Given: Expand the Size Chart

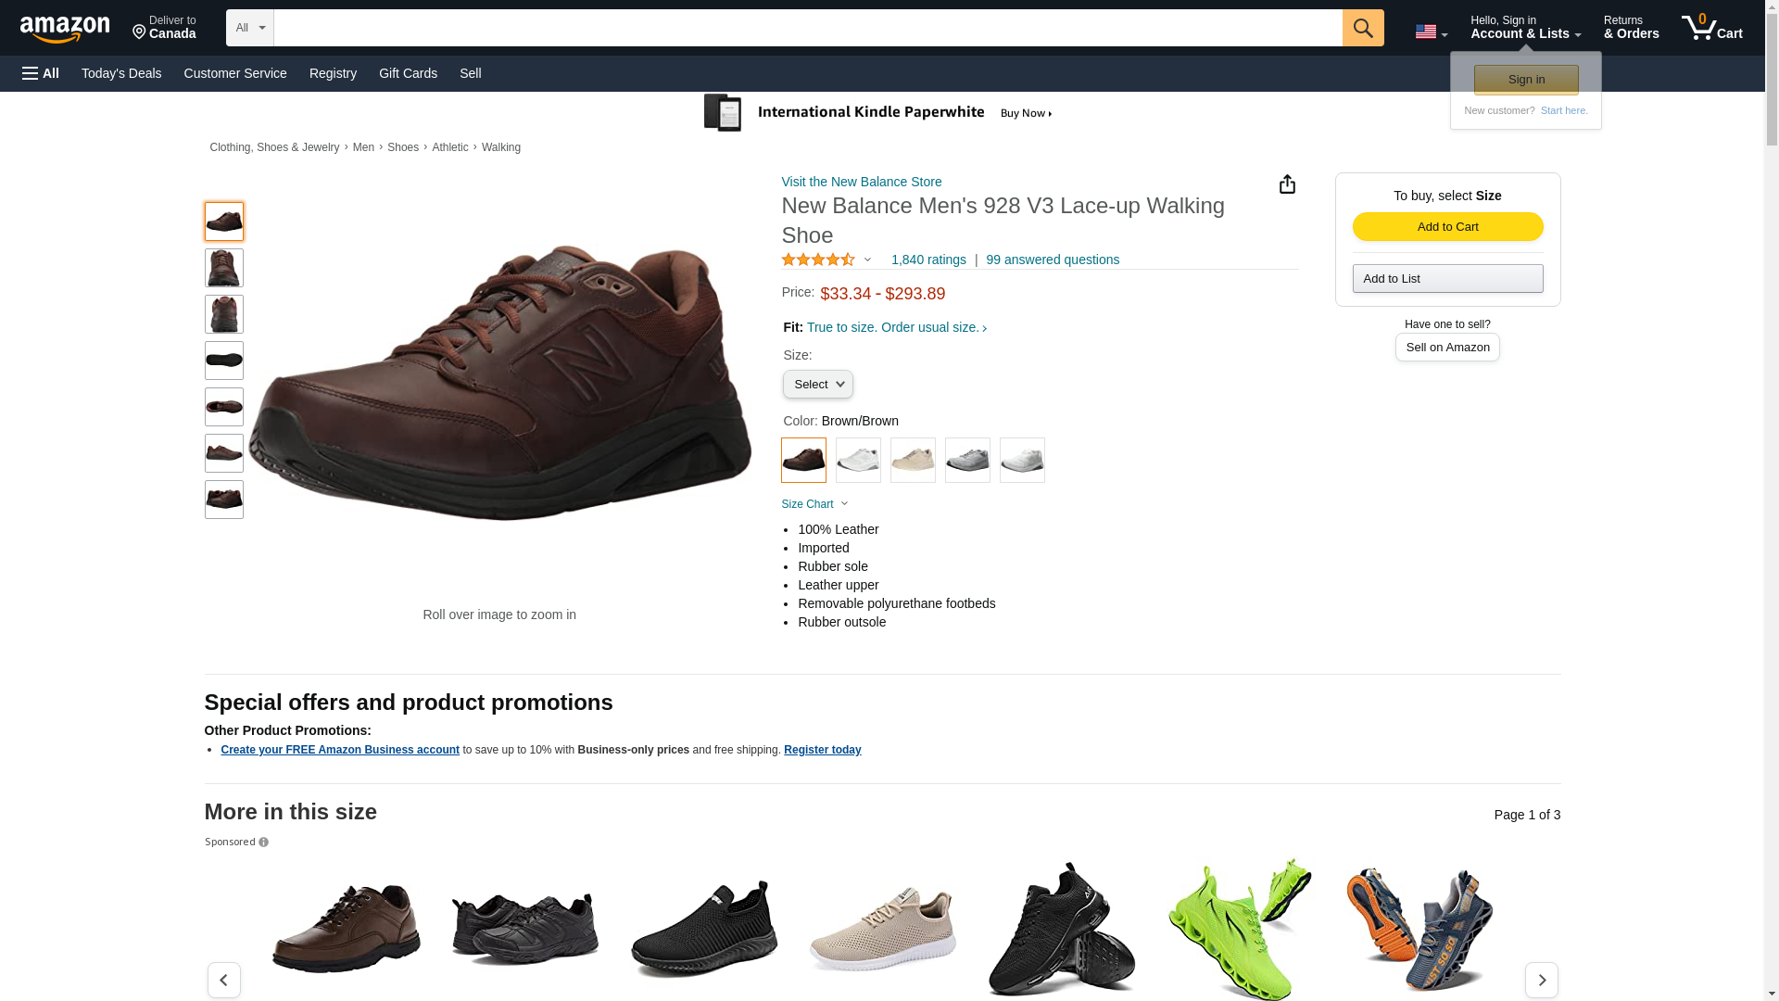Looking at the screenshot, I should (x=814, y=504).
